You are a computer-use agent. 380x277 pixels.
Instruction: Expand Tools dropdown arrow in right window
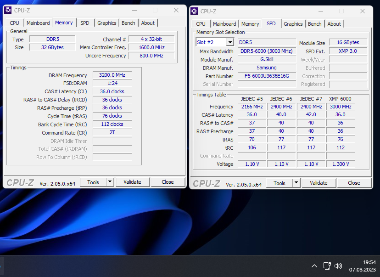pyautogui.click(x=296, y=183)
